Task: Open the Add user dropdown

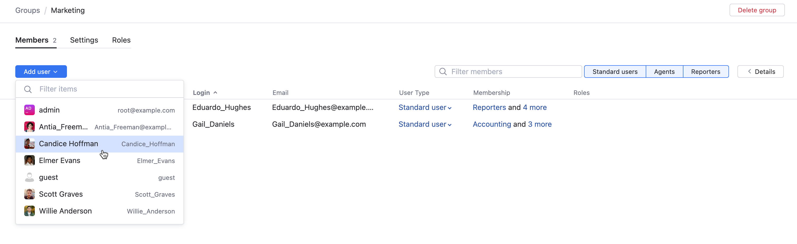Action: 41,72
